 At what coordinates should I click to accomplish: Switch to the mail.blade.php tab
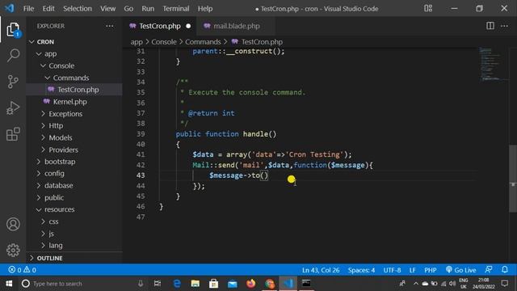(236, 26)
